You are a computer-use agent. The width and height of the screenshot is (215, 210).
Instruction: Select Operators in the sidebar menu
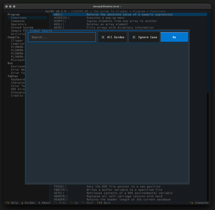(18, 24)
